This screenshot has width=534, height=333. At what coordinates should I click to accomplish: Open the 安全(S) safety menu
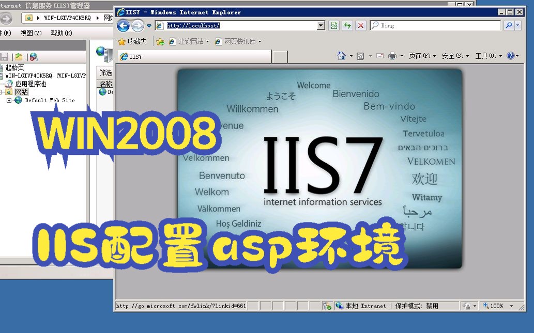455,56
